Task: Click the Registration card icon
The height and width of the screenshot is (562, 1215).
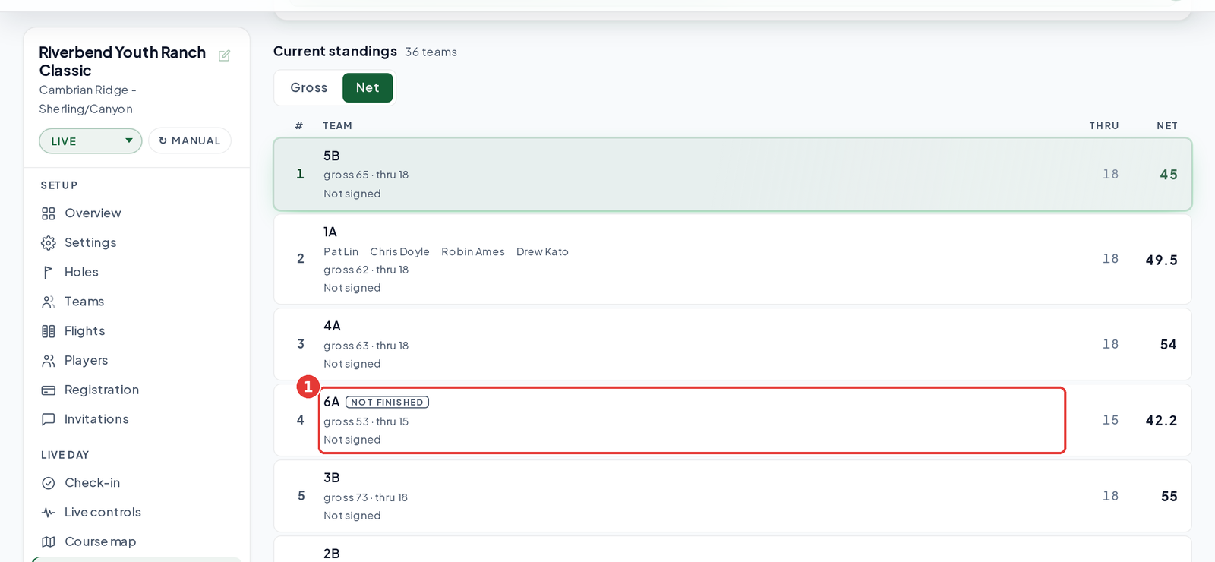Action: (49, 390)
